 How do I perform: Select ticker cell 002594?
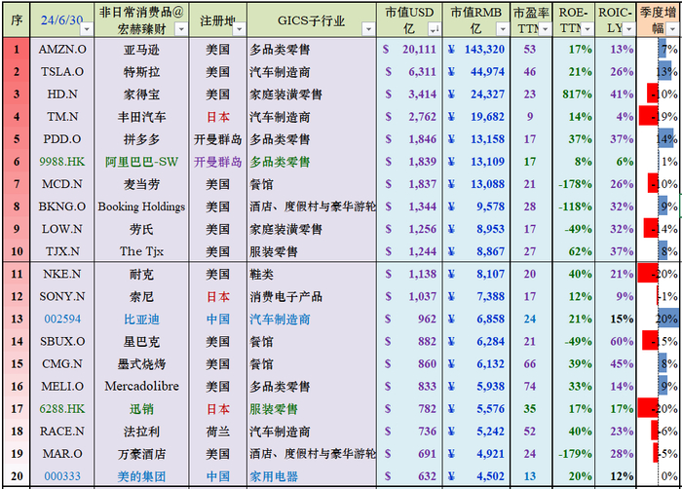(x=62, y=319)
